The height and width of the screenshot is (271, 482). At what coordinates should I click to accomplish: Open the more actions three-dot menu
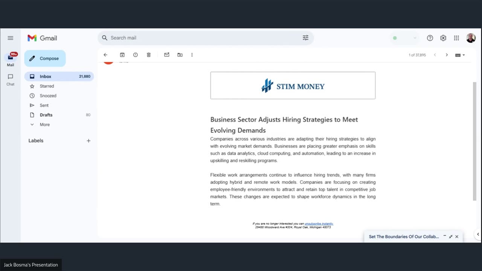[x=192, y=55]
